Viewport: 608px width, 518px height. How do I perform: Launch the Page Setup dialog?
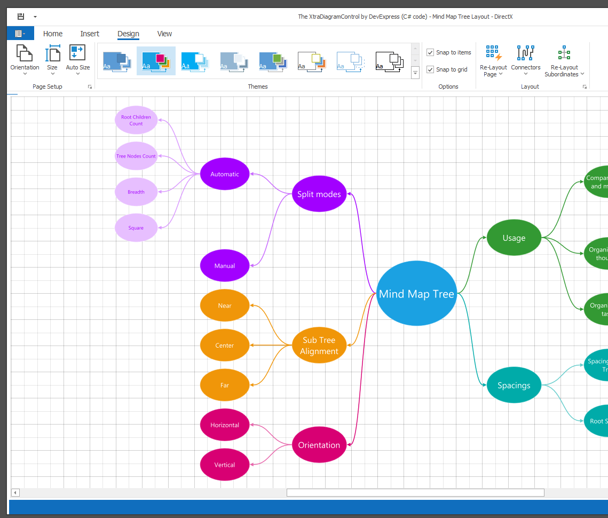point(90,87)
